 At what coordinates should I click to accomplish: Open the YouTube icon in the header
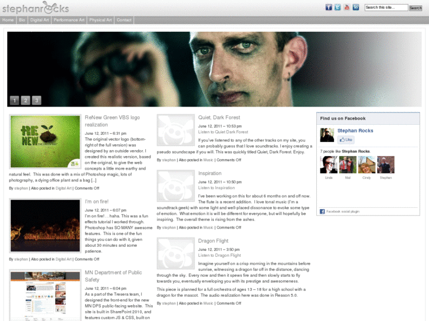346,8
